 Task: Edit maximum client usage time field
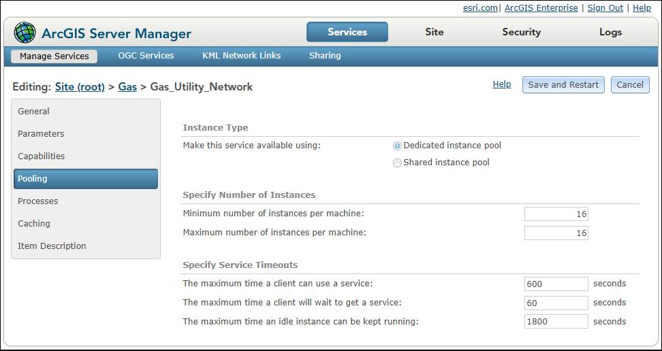556,284
